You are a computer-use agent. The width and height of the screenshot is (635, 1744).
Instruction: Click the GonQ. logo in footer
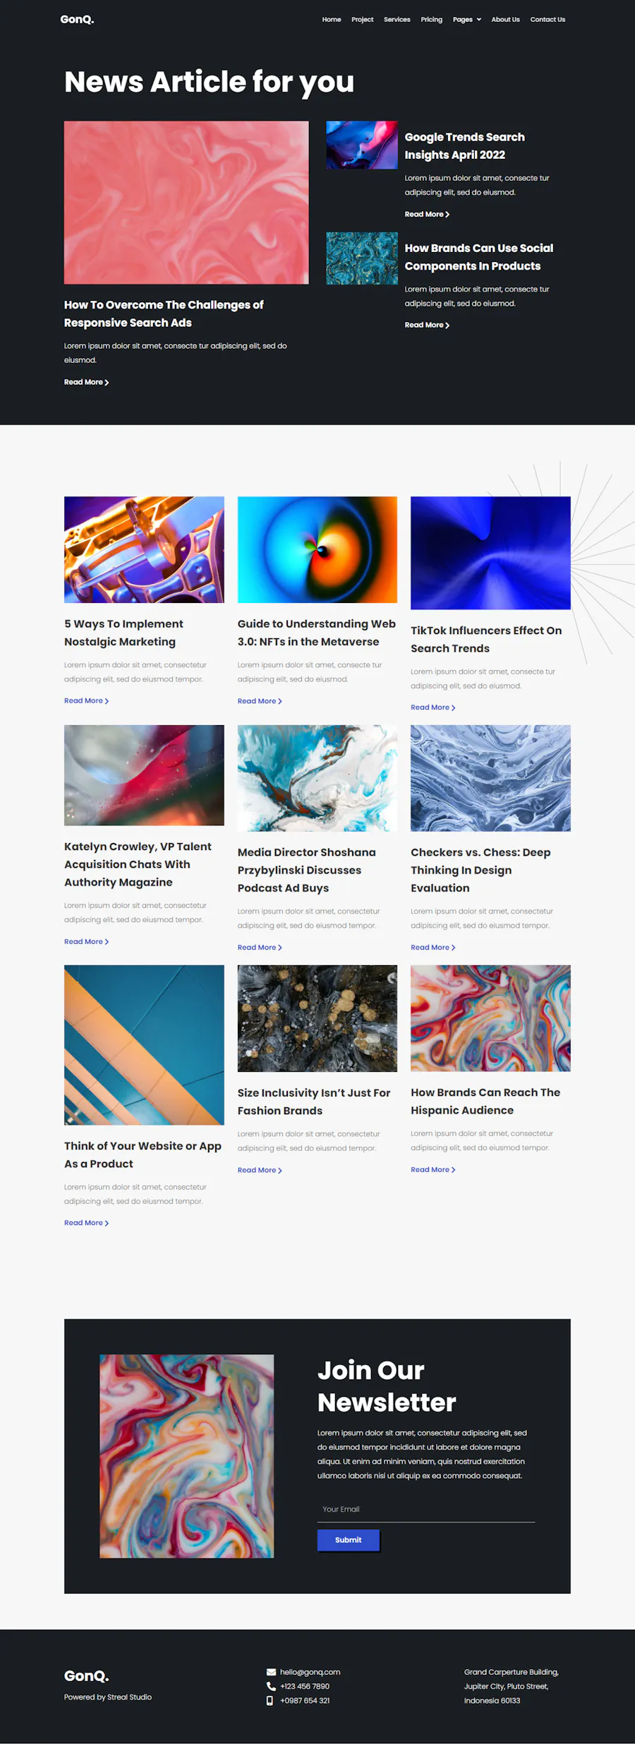pyautogui.click(x=86, y=1676)
